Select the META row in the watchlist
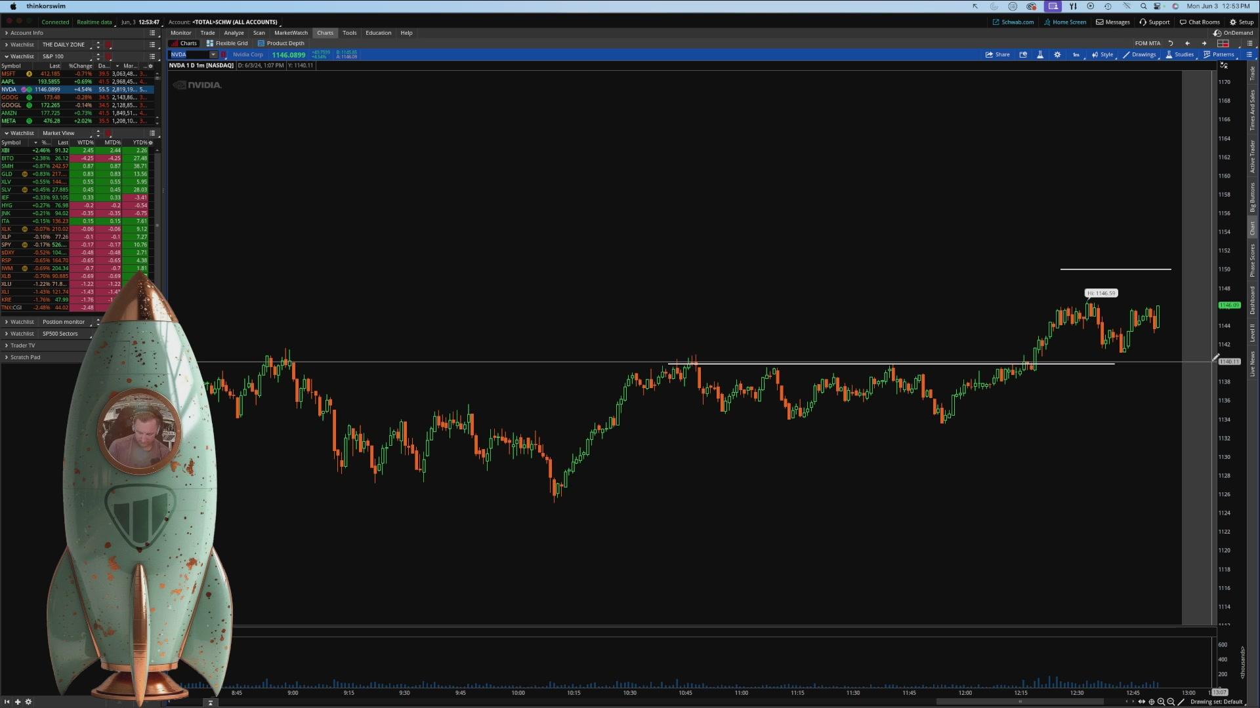Image resolution: width=1260 pixels, height=708 pixels. (x=77, y=121)
